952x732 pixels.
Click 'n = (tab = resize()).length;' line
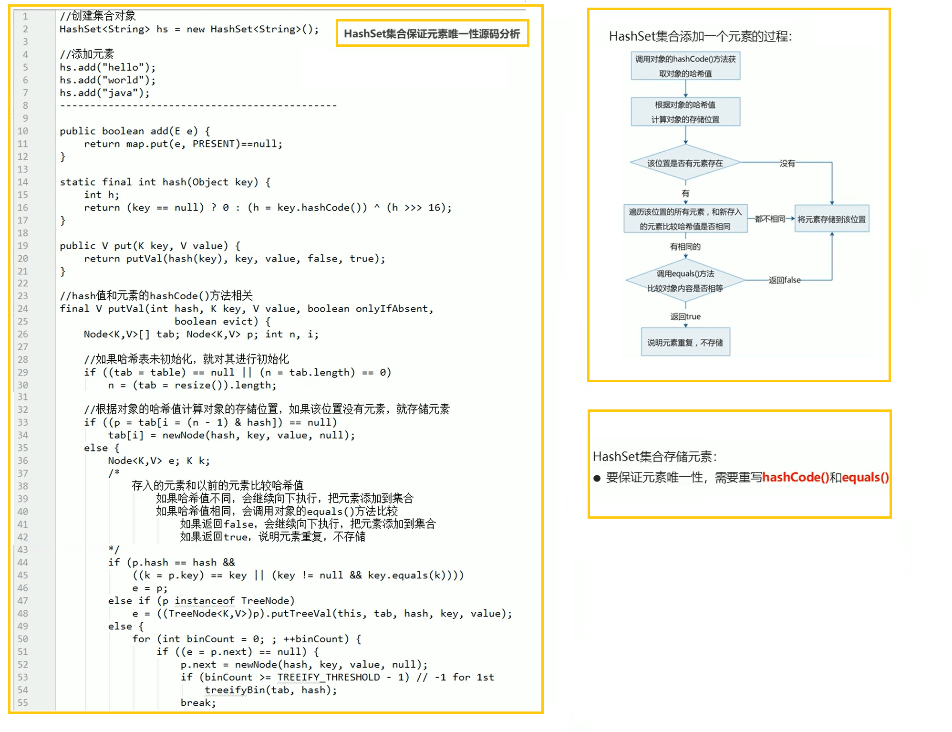click(192, 386)
